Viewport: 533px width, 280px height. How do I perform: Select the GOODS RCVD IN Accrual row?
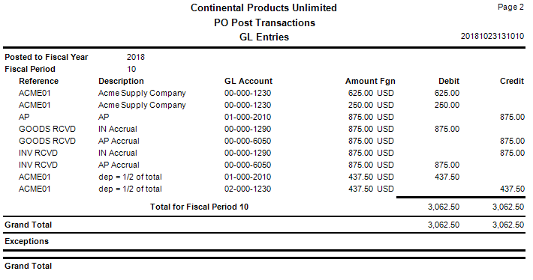click(x=272, y=129)
